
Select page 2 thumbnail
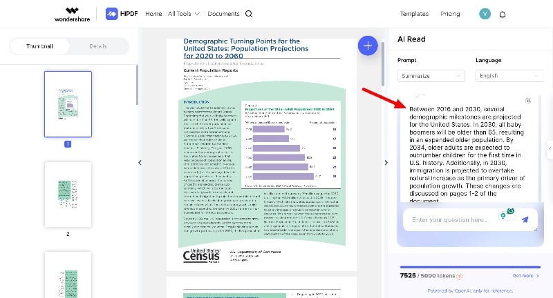[x=68, y=195]
